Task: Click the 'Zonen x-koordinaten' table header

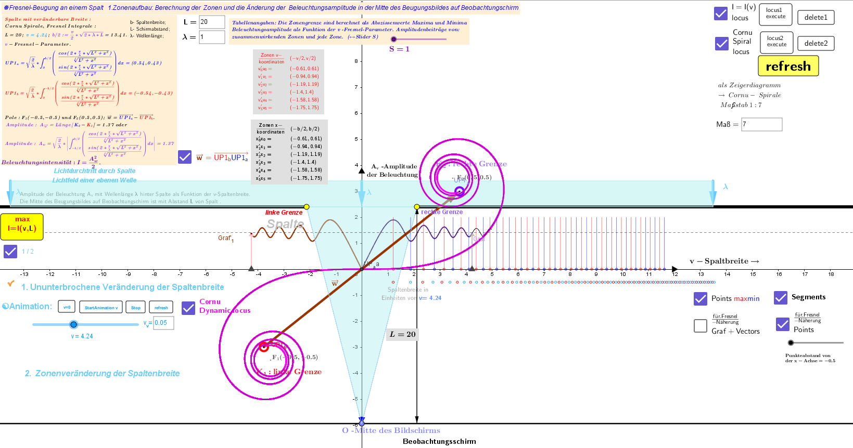Action: [271, 128]
